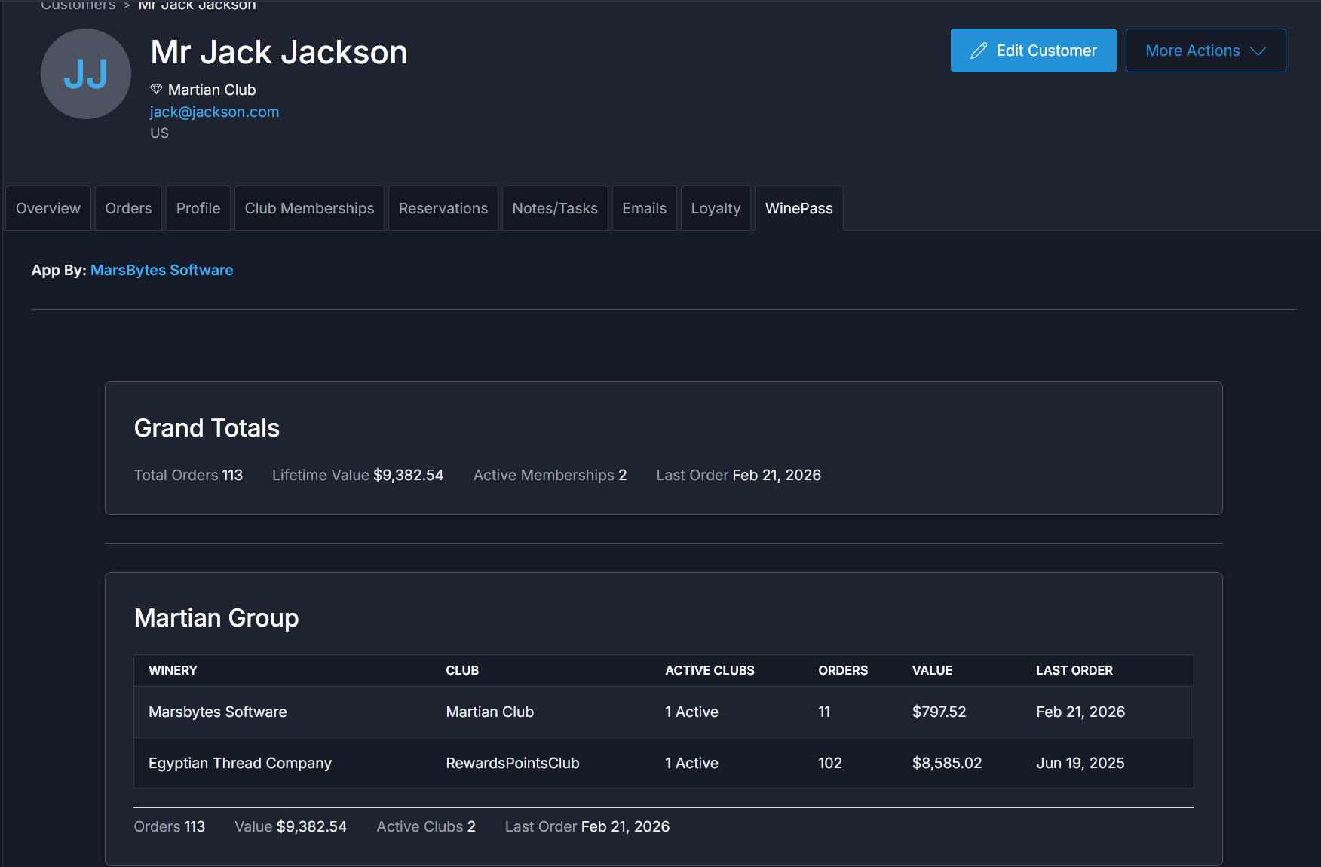This screenshot has height=867, width=1321.
Task: Select the WinePass tab
Action: (798, 208)
